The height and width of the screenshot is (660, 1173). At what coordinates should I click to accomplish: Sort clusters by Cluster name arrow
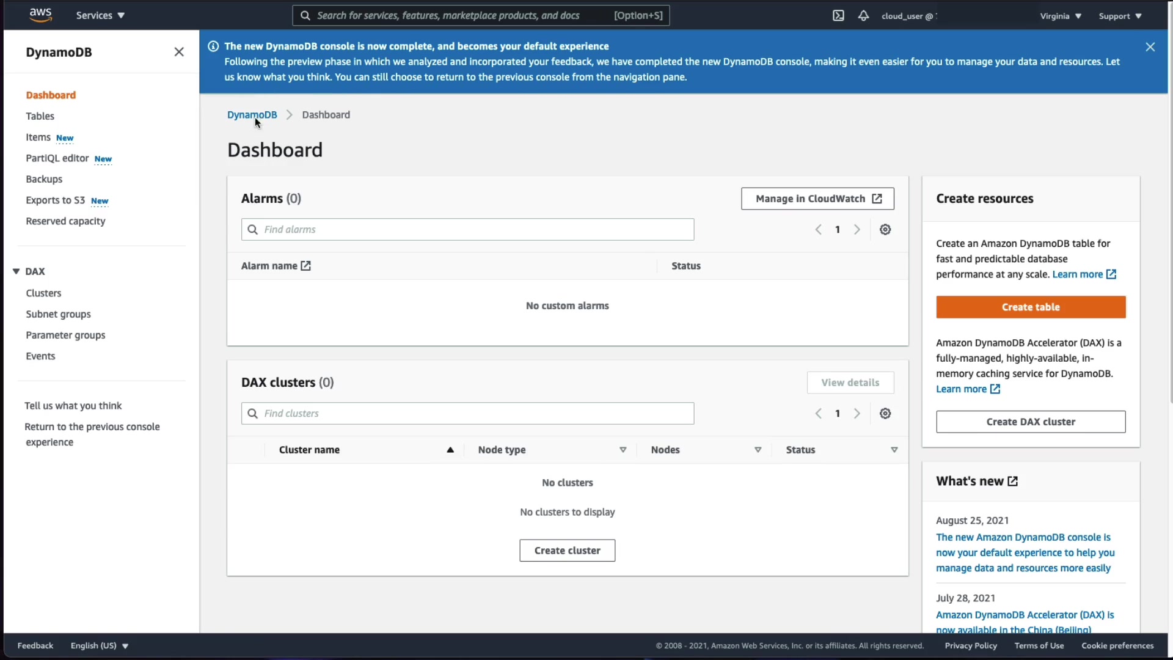450,450
